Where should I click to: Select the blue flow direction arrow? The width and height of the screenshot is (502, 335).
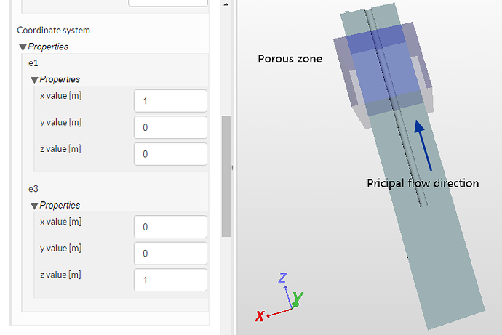(x=422, y=142)
